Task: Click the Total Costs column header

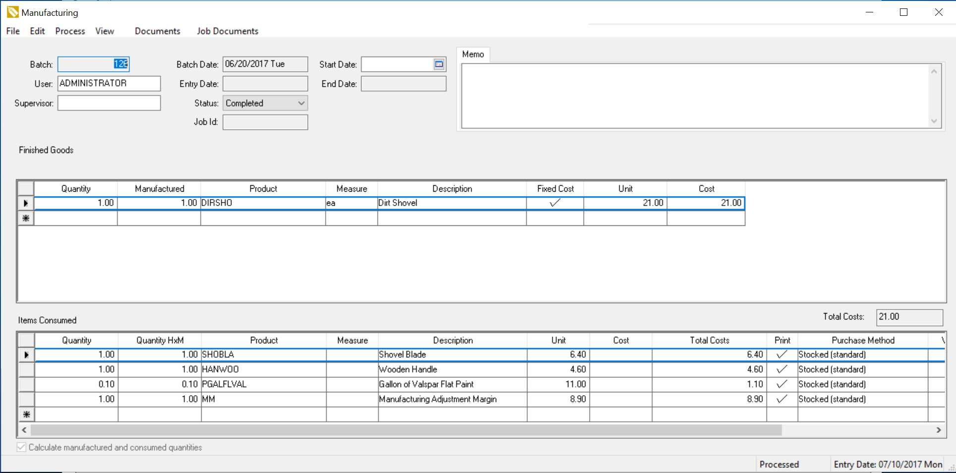Action: [710, 340]
